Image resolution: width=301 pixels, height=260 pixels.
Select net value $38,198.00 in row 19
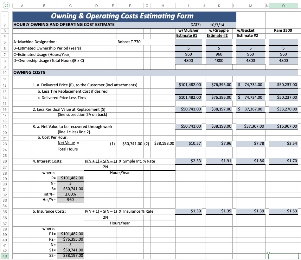pyautogui.click(x=219, y=126)
